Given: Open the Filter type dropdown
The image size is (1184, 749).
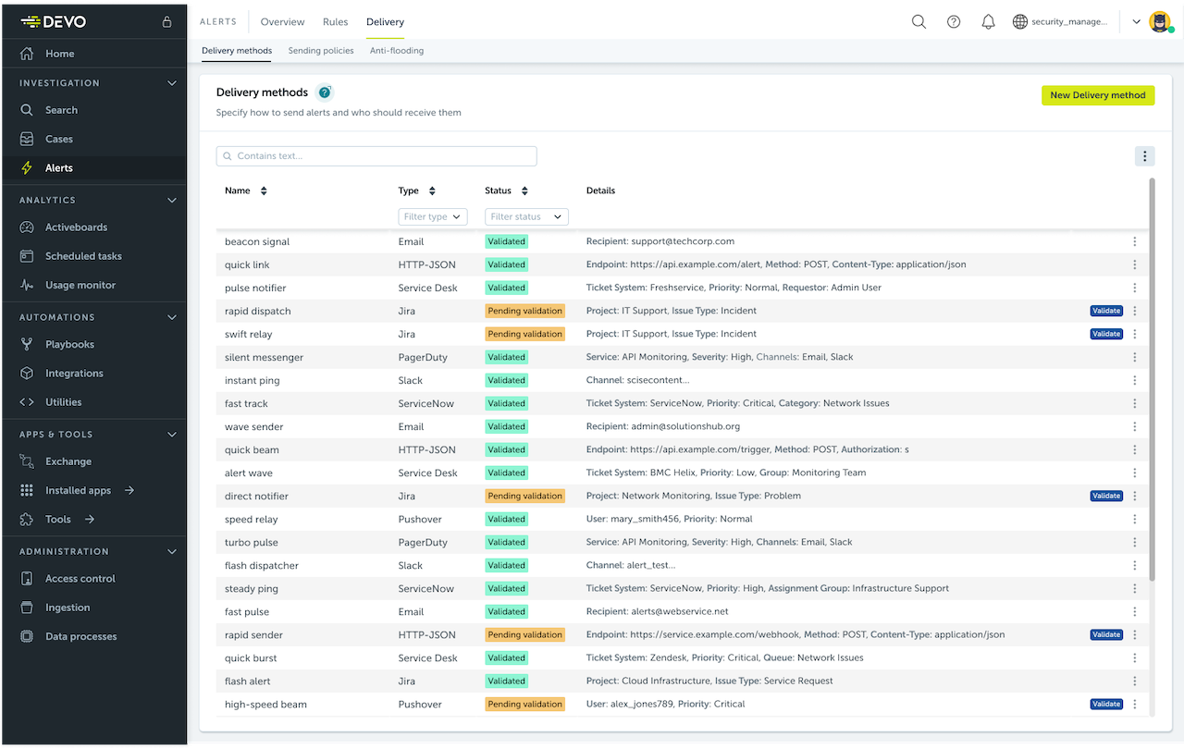Looking at the screenshot, I should [433, 216].
